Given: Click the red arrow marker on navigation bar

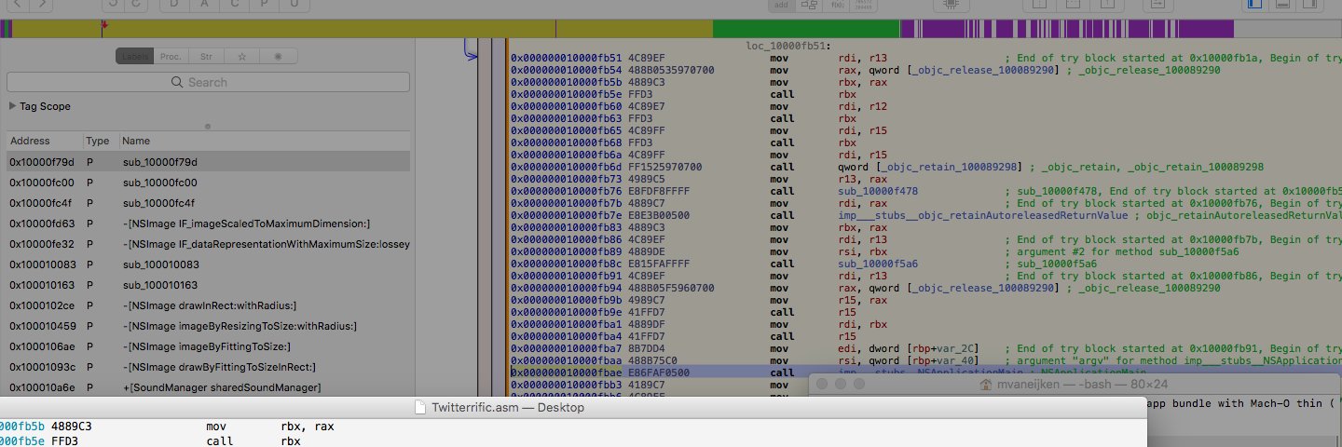Looking at the screenshot, I should [x=103, y=23].
